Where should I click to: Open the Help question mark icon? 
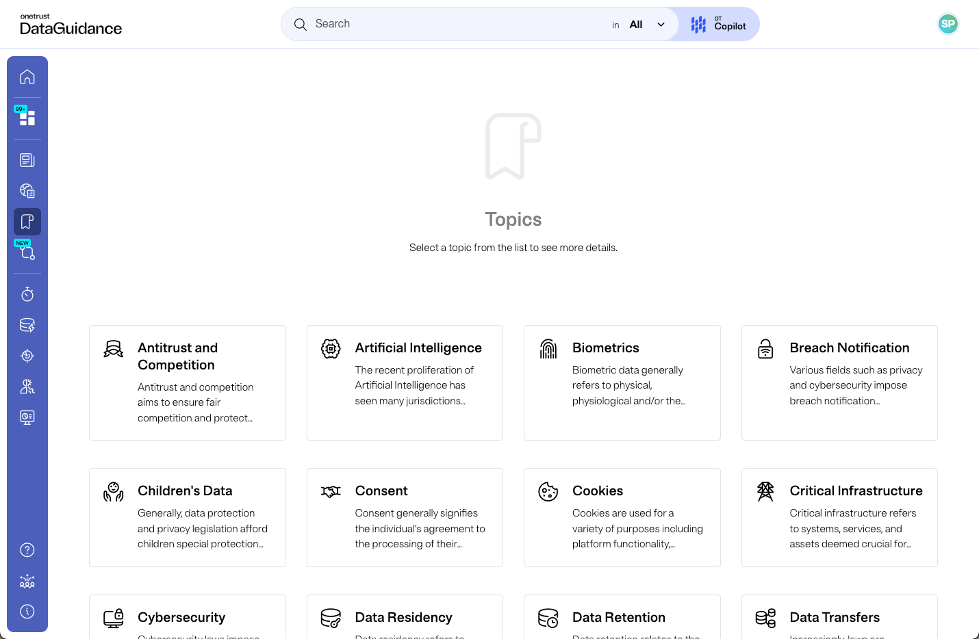tap(27, 549)
